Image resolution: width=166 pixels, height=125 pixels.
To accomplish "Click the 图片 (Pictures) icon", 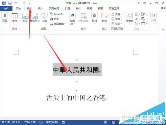I will 25,18.
